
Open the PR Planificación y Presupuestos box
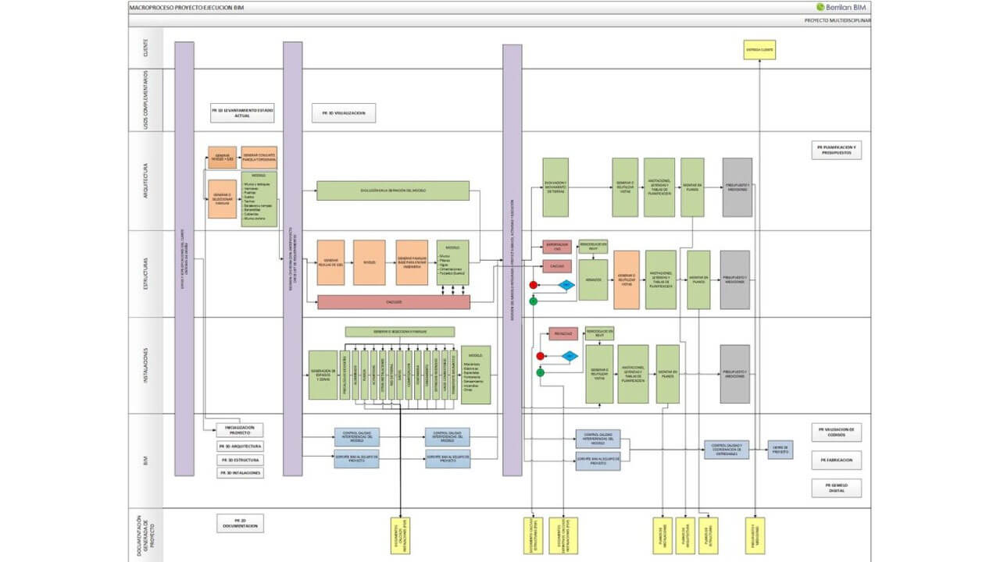click(x=836, y=150)
